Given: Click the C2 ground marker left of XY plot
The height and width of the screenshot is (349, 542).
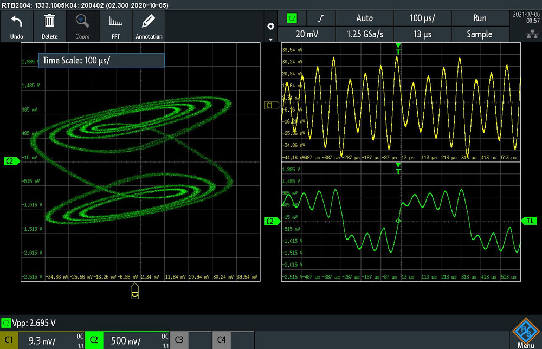Looking at the screenshot, I should click(x=11, y=161).
